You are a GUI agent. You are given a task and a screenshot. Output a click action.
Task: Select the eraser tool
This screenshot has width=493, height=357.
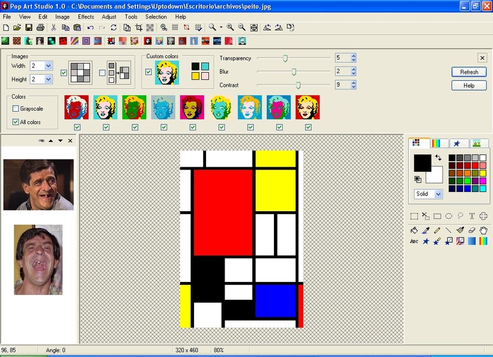[x=472, y=230]
